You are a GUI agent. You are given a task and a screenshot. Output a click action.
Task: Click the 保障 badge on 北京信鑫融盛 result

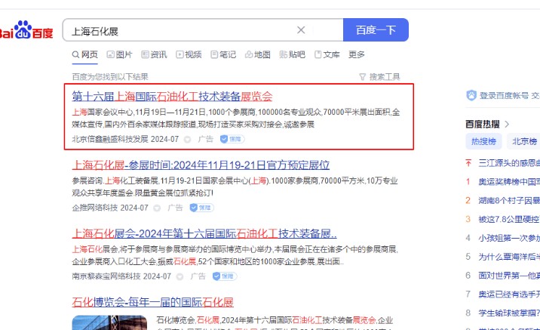tap(232, 139)
